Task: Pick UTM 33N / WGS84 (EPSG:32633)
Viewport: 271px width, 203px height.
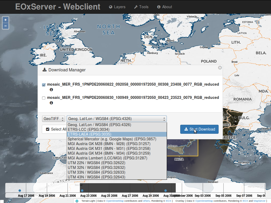Action: (117, 172)
